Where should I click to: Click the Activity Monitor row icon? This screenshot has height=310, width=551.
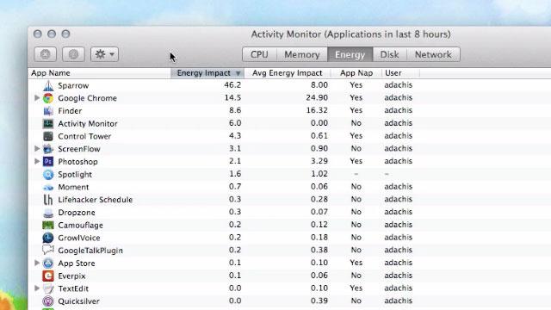(x=48, y=123)
